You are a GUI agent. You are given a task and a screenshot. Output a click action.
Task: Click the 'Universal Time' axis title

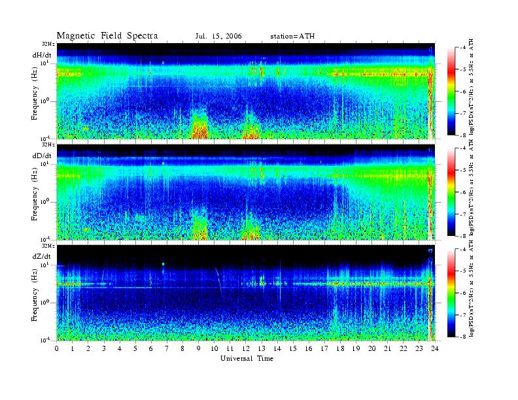click(x=247, y=358)
